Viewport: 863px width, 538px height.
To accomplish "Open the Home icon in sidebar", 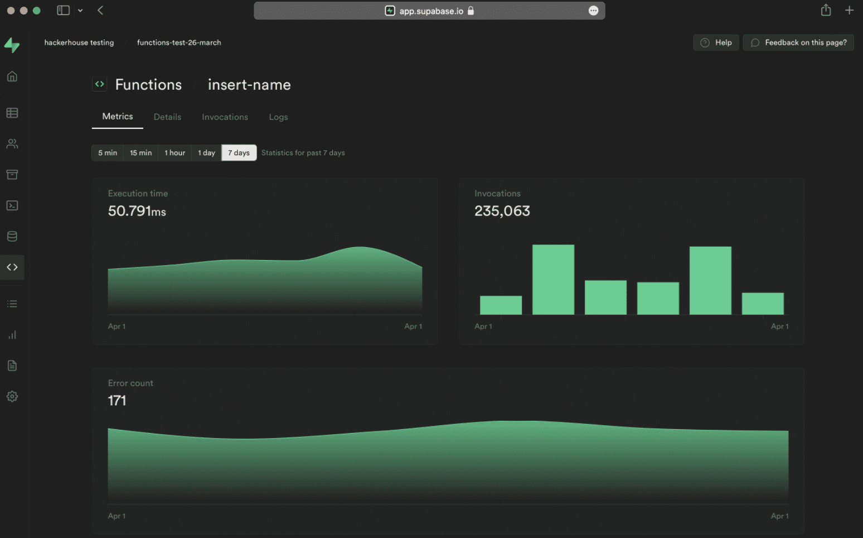I will click(x=12, y=76).
